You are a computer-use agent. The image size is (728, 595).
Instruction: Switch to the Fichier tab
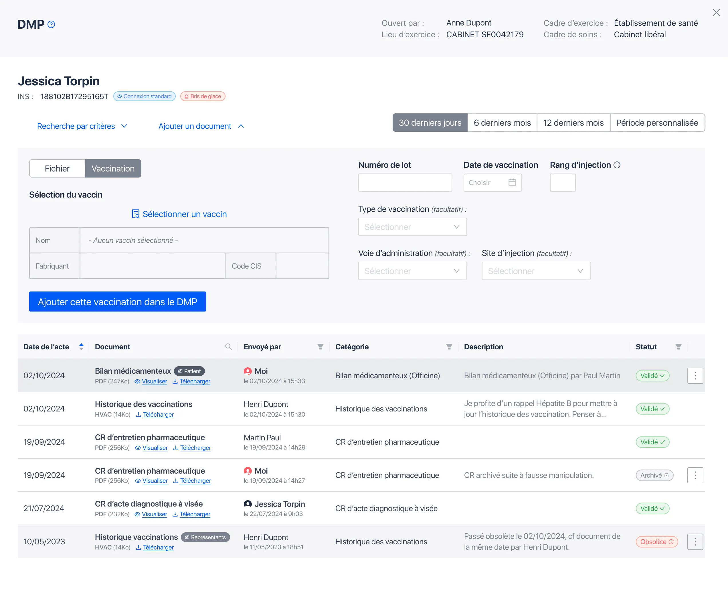point(57,168)
